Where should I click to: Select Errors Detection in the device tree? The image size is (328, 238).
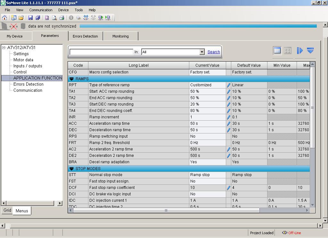tap(29, 84)
